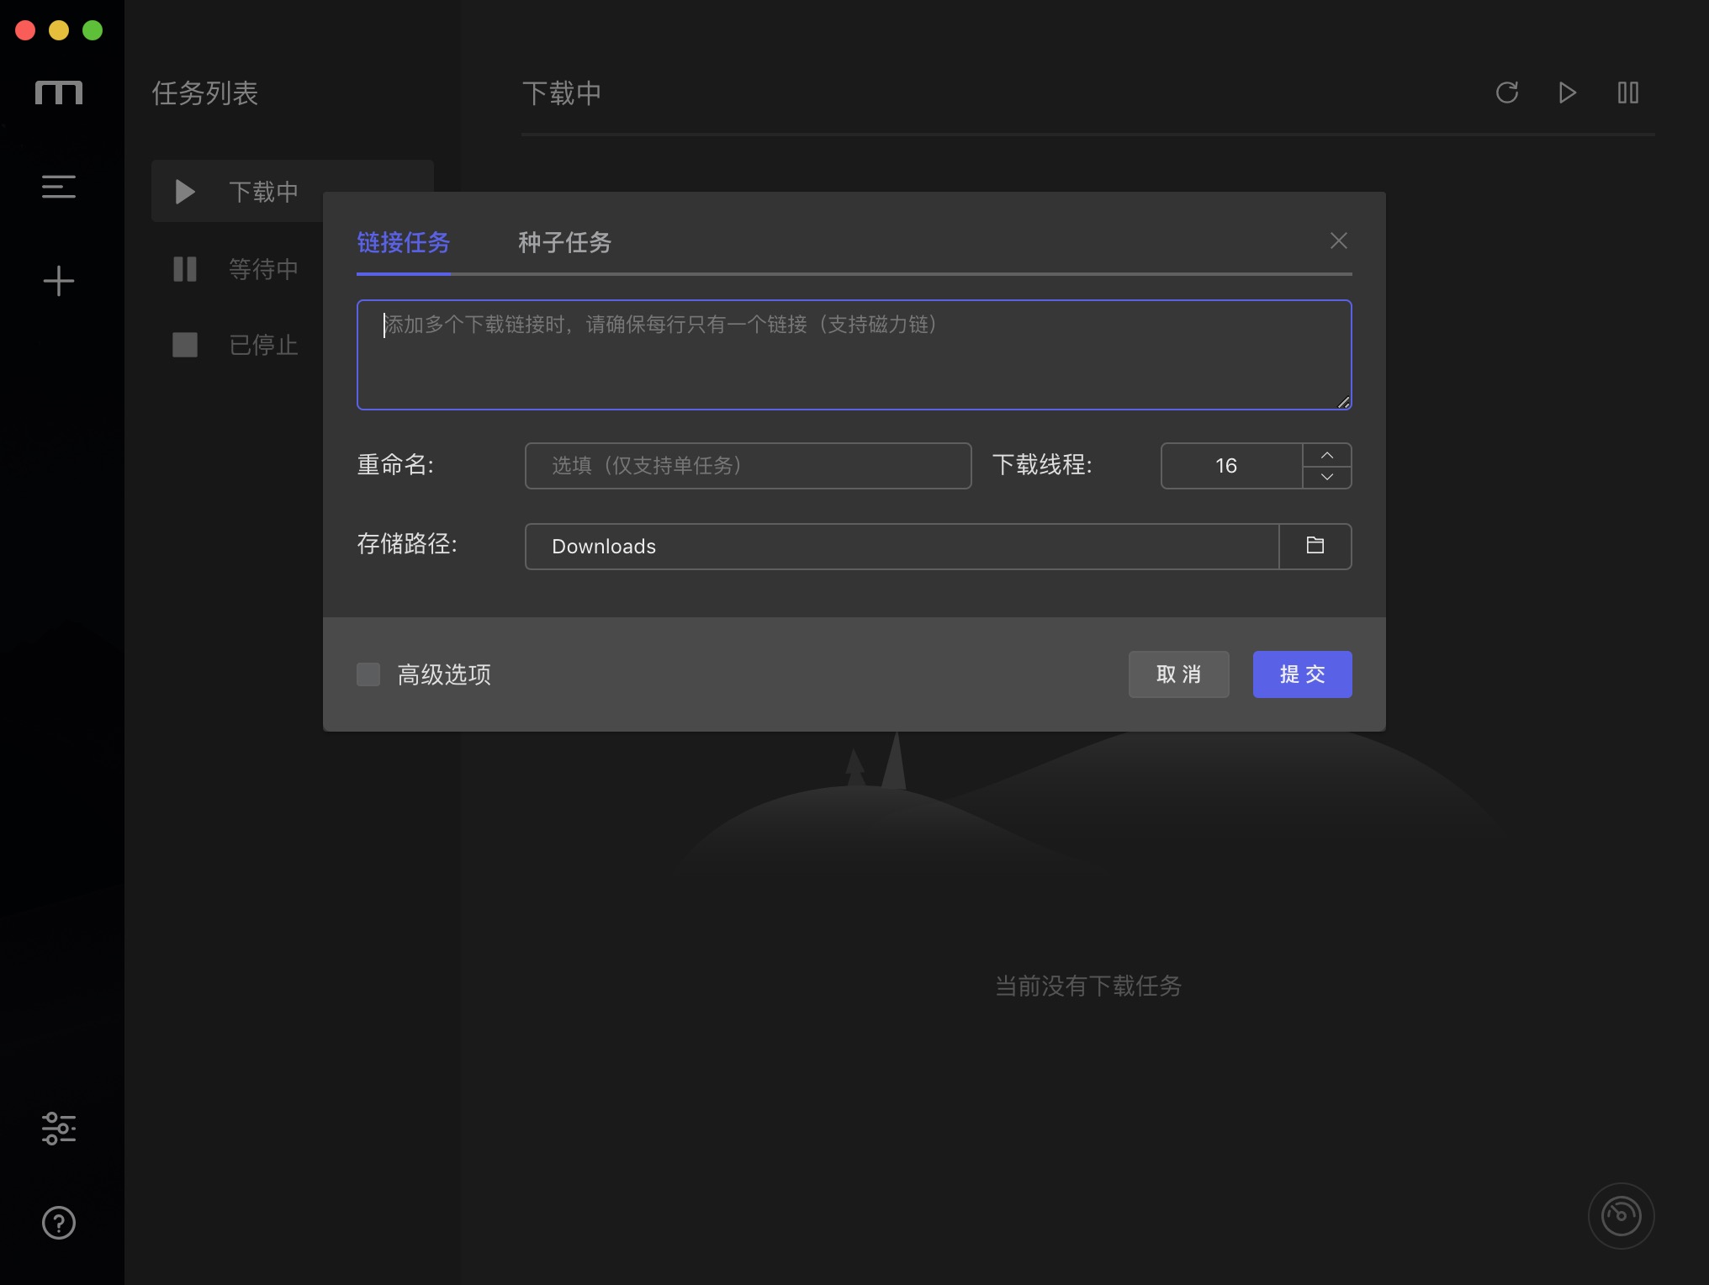
Task: Enable the 高级选项 checkbox
Action: [x=368, y=674]
